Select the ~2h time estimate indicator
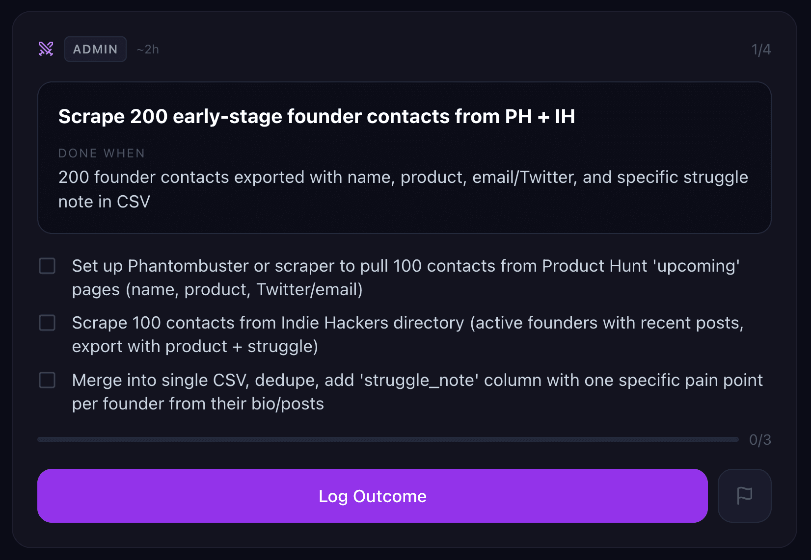 pos(148,49)
